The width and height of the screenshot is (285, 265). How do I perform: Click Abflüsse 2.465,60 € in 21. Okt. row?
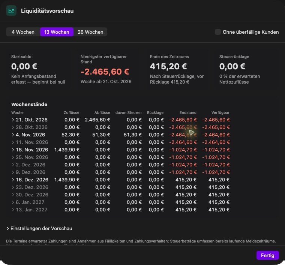pos(97,120)
